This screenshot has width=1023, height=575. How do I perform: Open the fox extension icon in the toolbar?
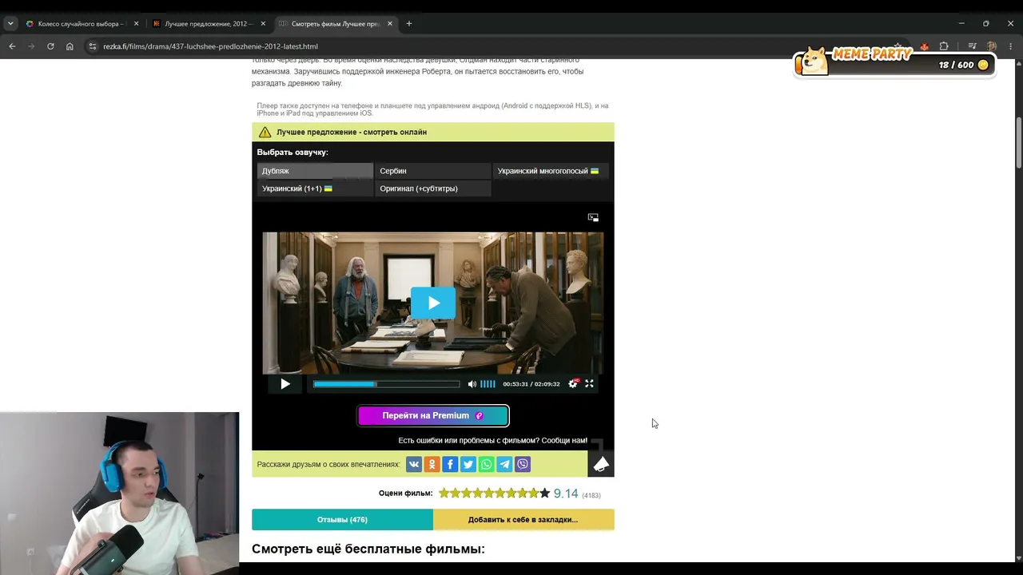point(925,46)
